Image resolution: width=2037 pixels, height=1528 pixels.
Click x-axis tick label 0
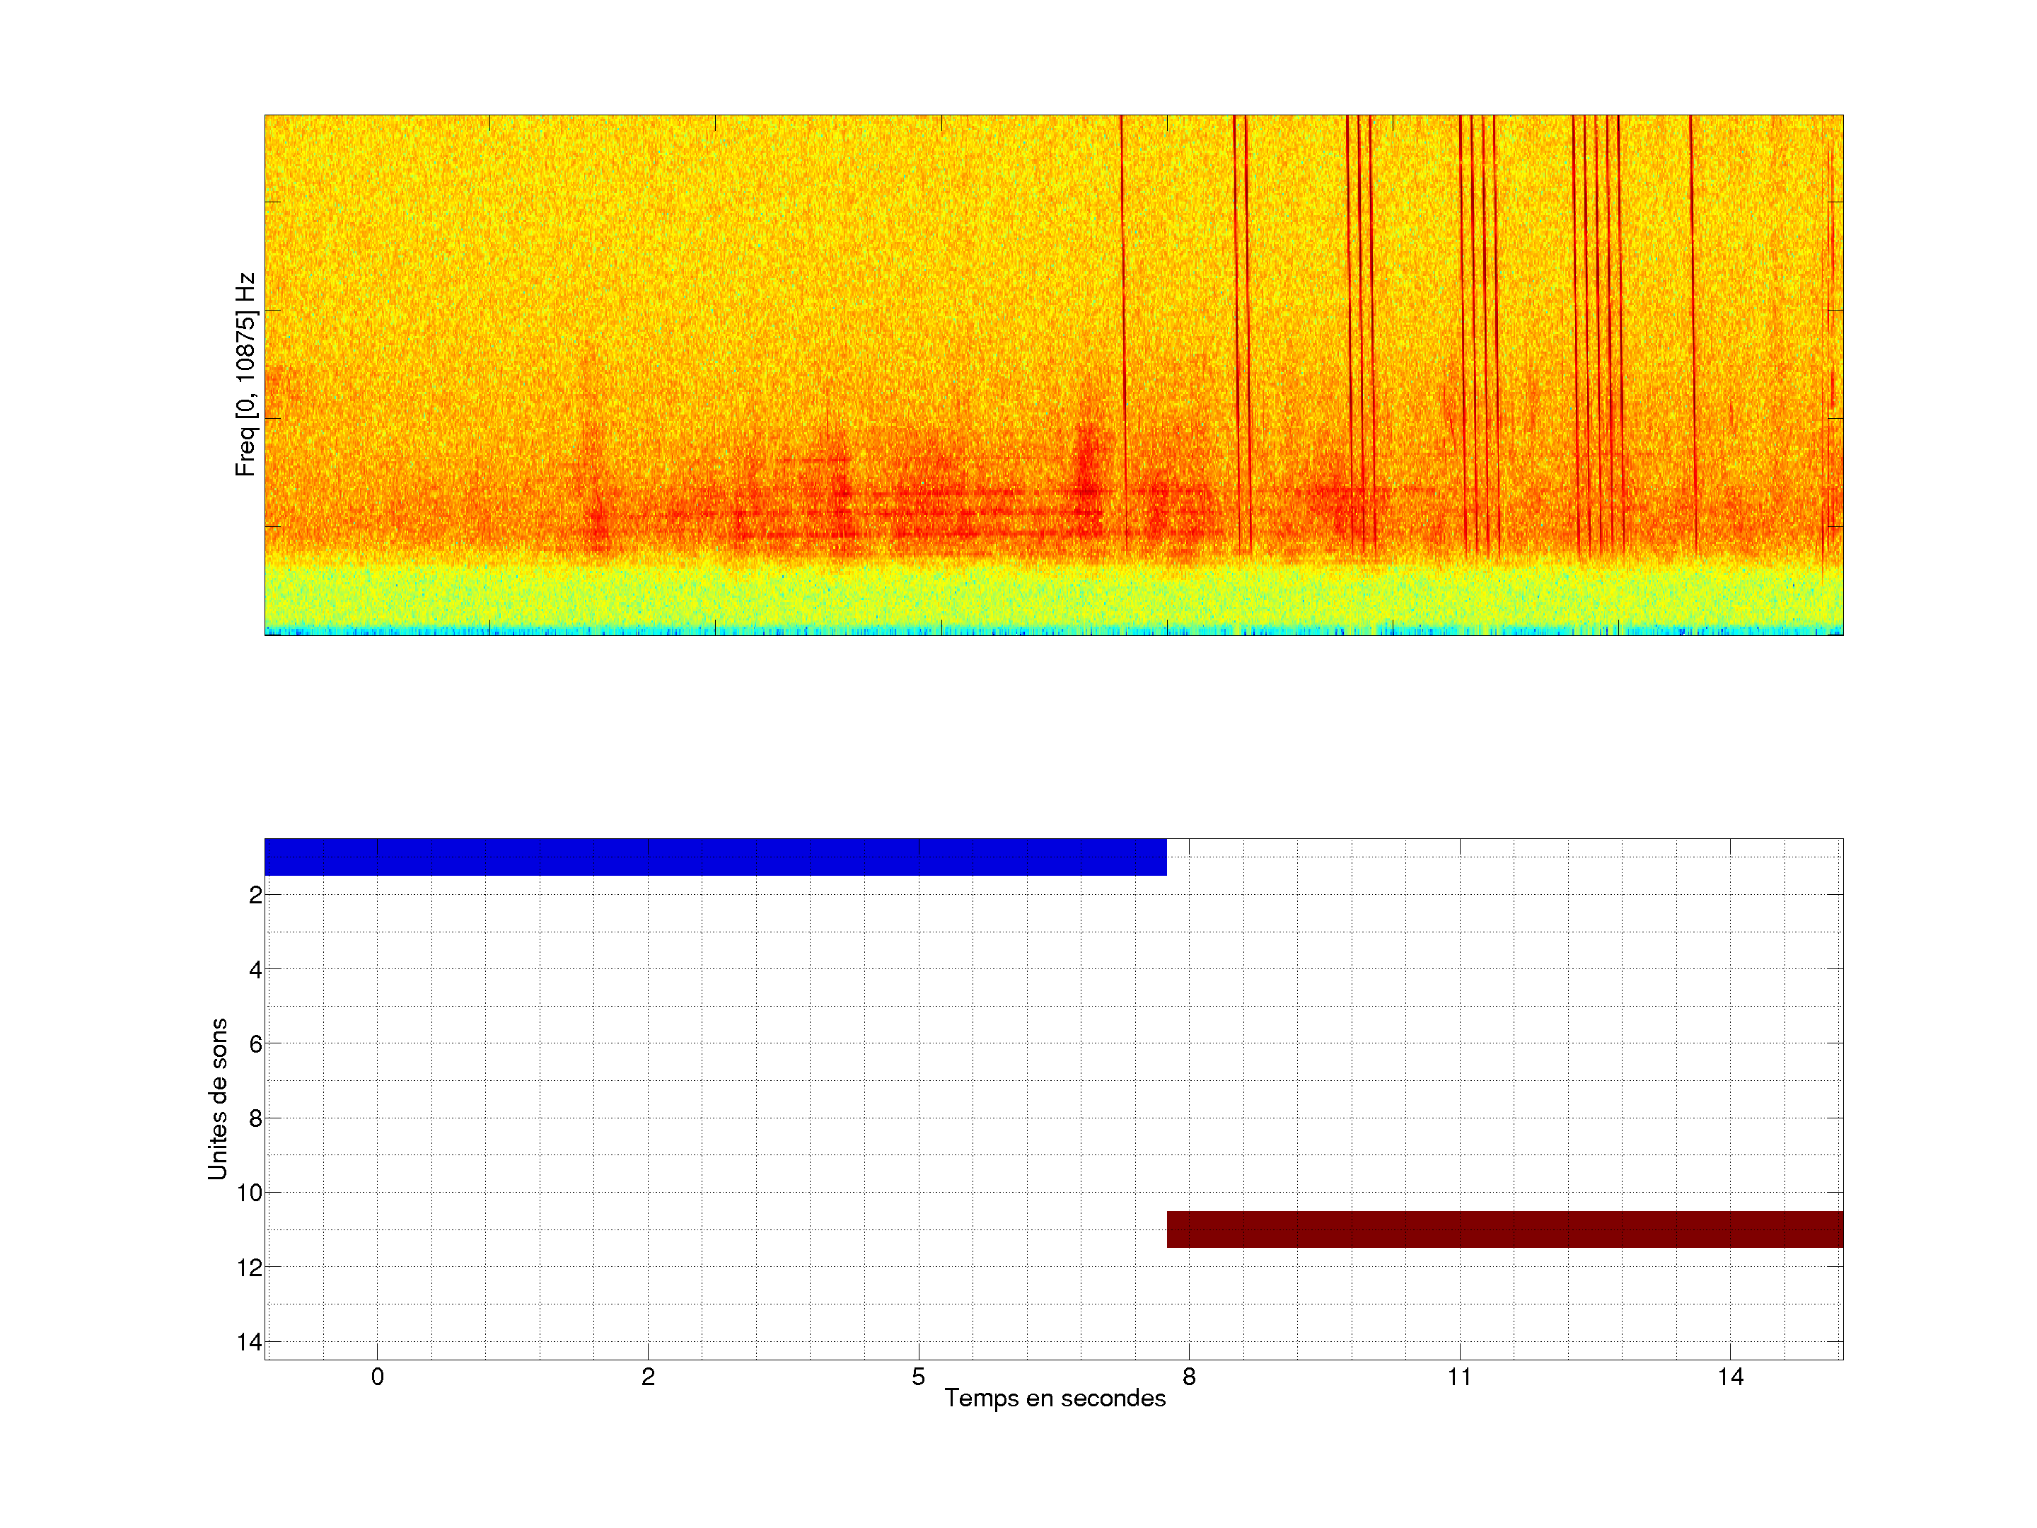378,1377
